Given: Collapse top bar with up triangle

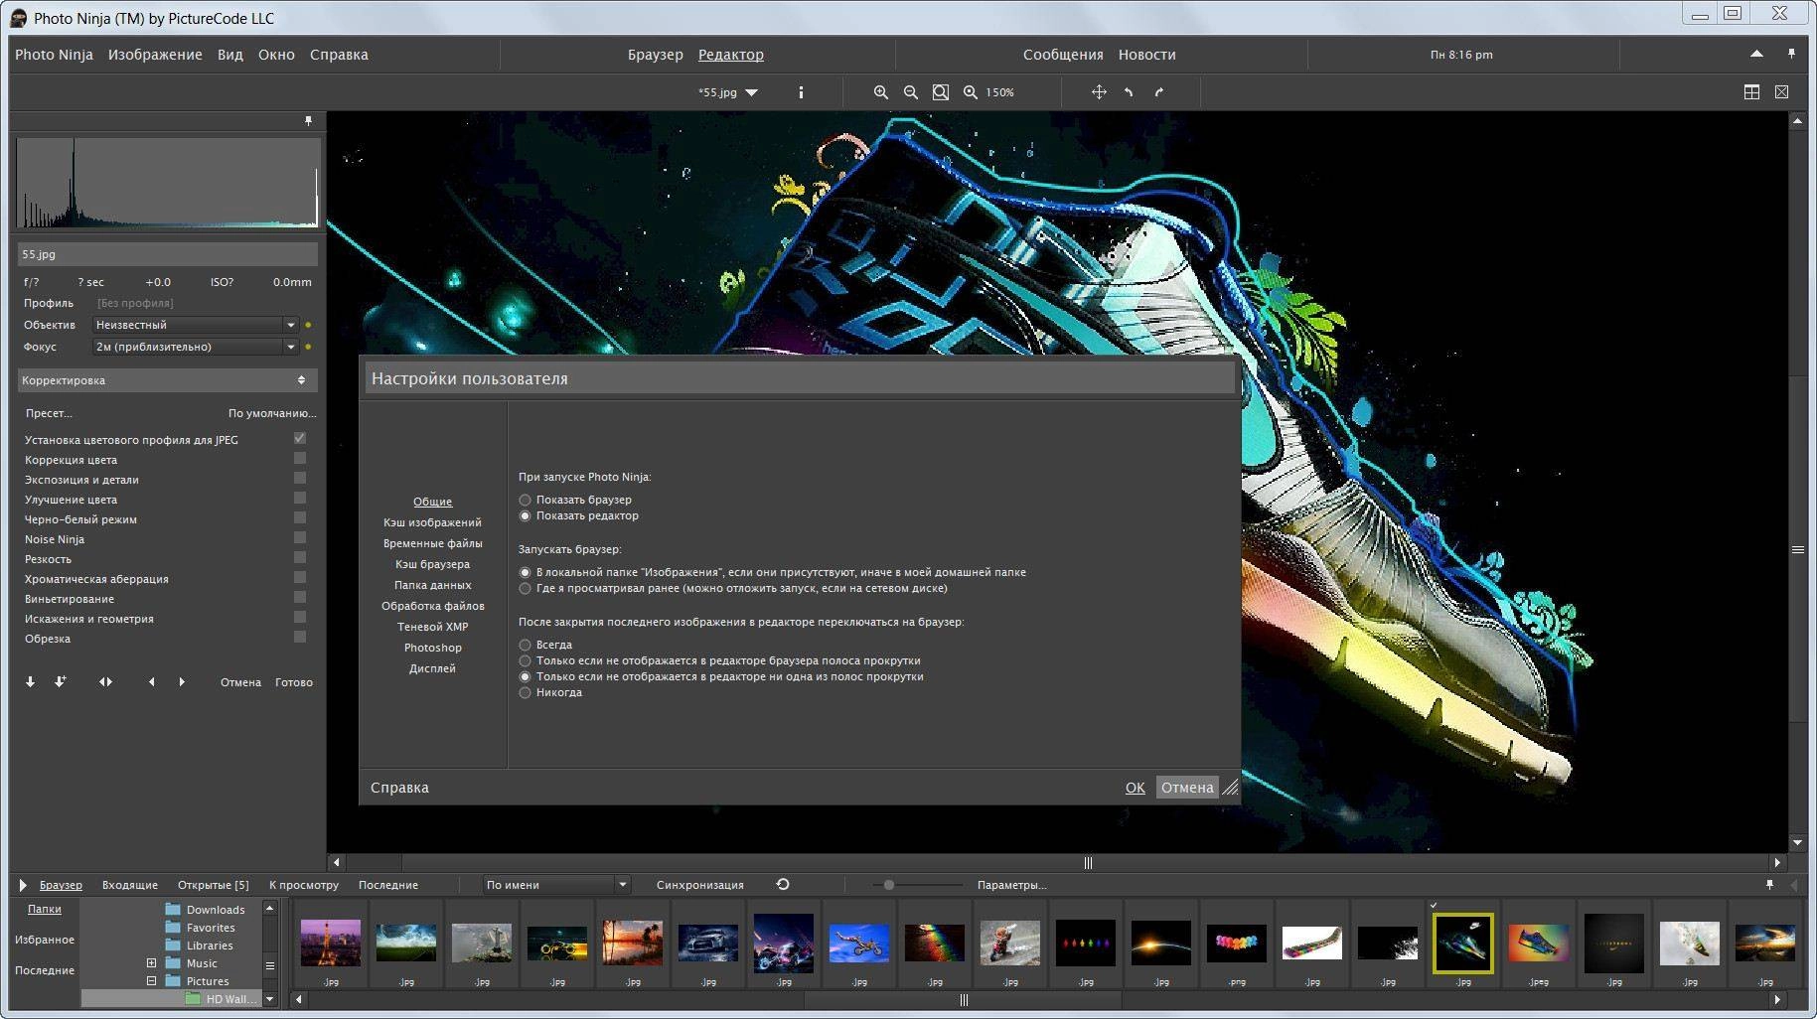Looking at the screenshot, I should (1756, 54).
